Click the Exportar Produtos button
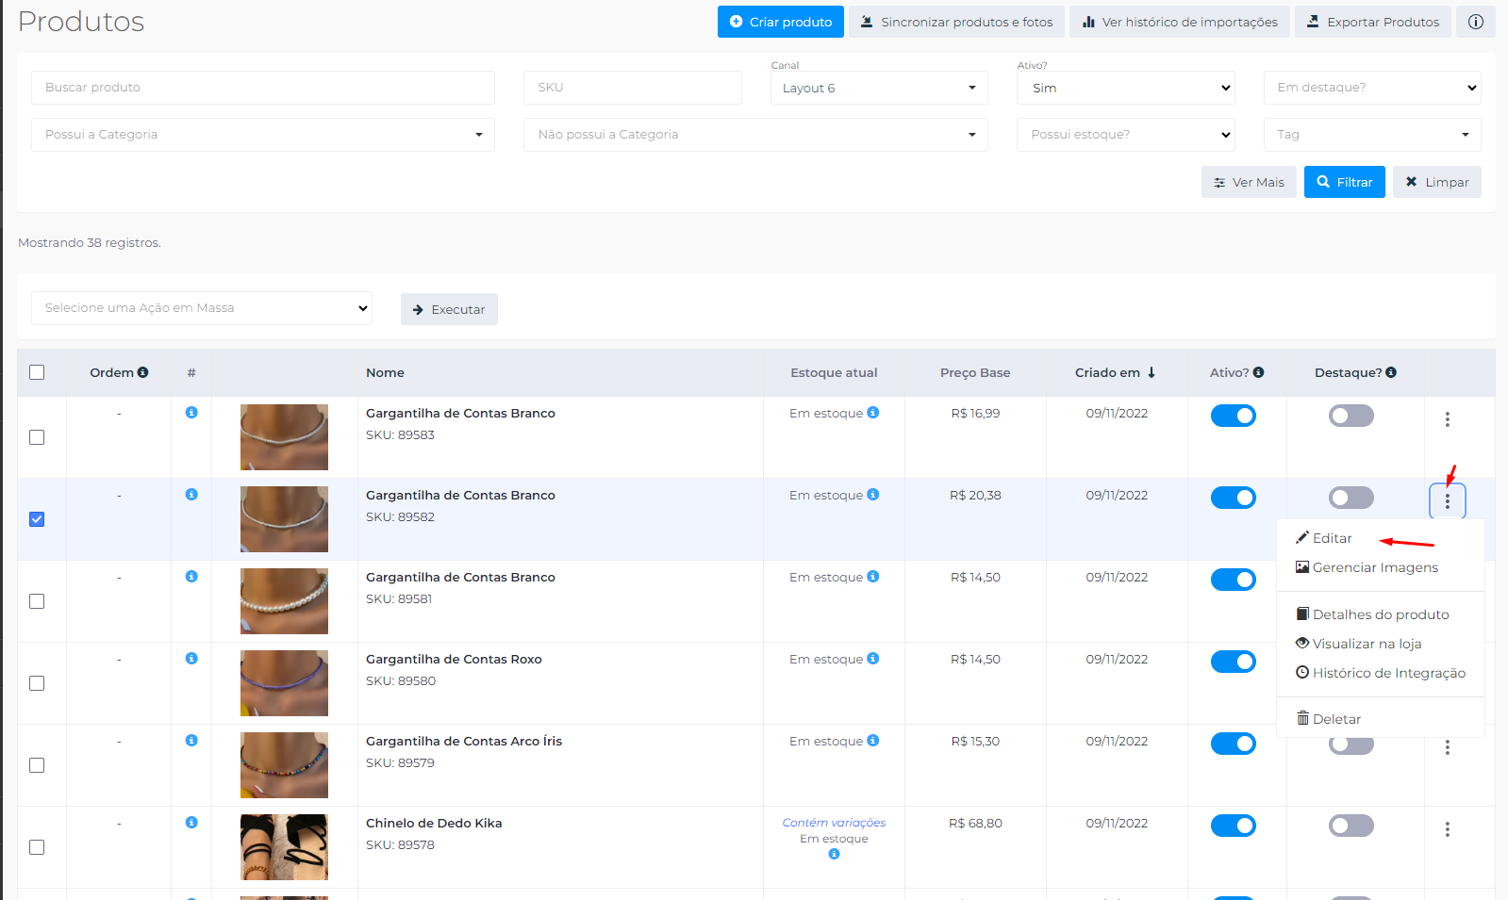 (1373, 22)
